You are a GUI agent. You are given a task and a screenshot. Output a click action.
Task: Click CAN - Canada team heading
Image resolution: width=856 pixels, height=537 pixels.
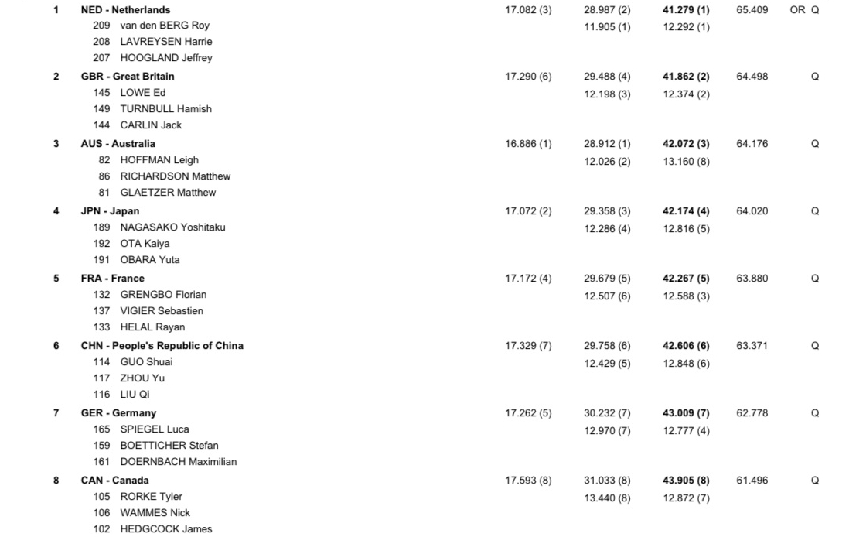[114, 481]
